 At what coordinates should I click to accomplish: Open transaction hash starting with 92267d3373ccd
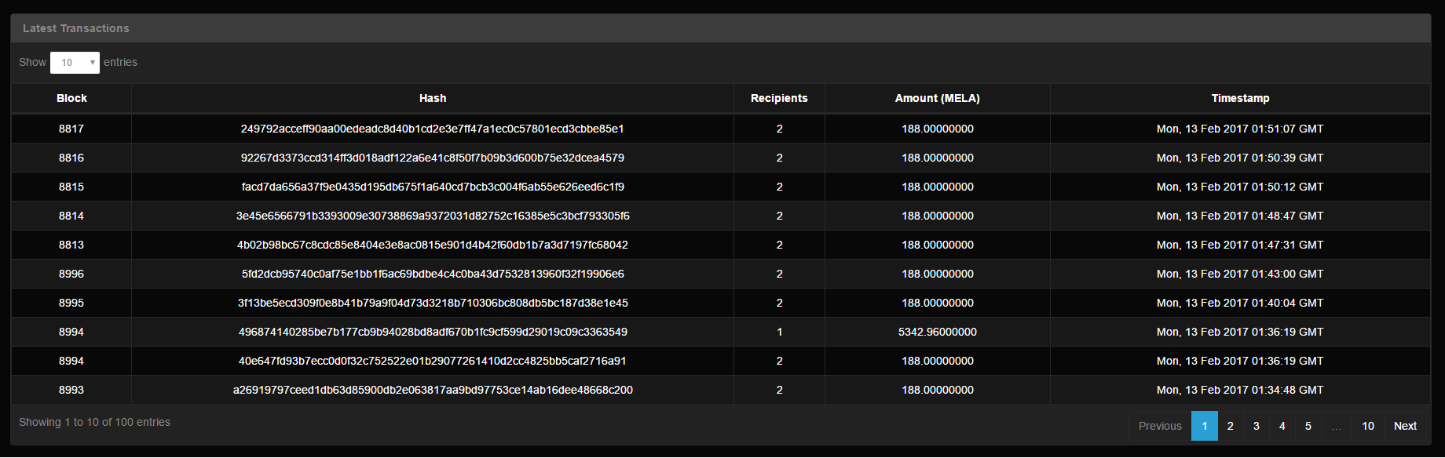tap(433, 158)
